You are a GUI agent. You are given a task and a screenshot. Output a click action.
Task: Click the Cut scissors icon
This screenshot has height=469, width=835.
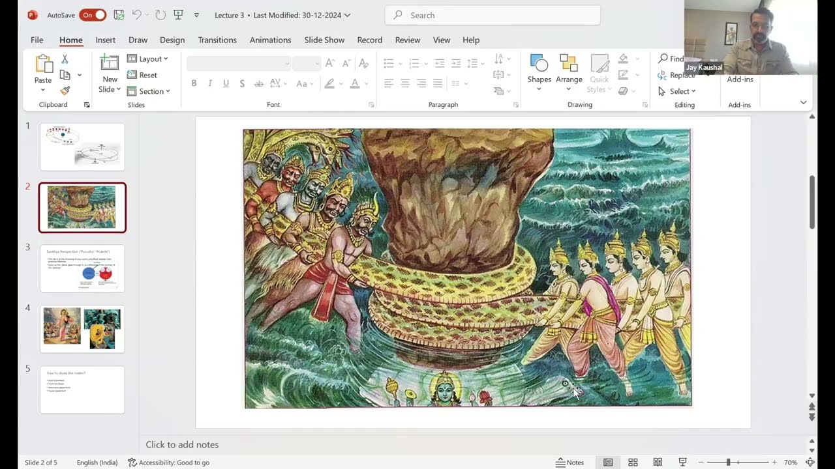(x=65, y=59)
